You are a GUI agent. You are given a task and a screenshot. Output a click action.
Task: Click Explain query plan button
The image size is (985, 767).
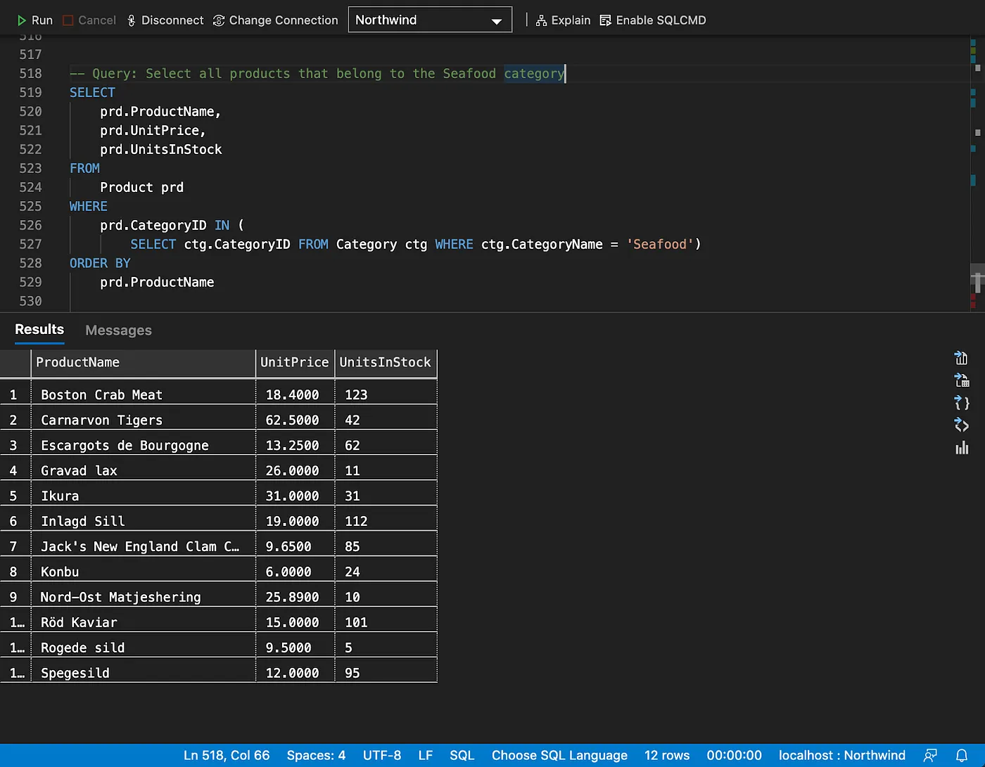[563, 20]
